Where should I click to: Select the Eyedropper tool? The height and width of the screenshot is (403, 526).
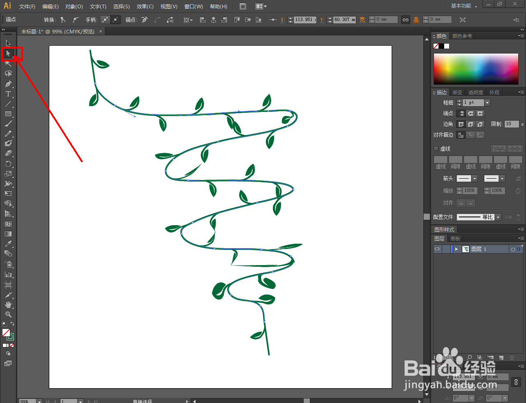pos(8,244)
